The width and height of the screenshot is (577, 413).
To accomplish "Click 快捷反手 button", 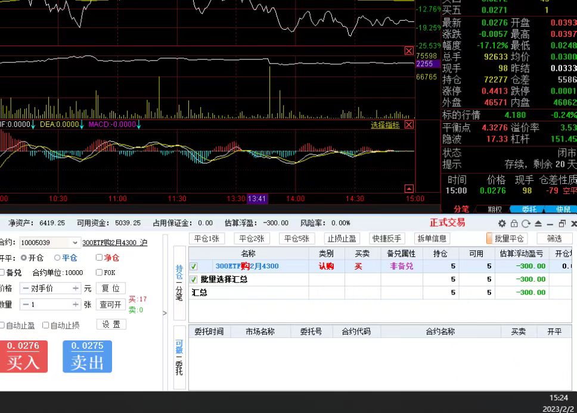I will coord(387,239).
